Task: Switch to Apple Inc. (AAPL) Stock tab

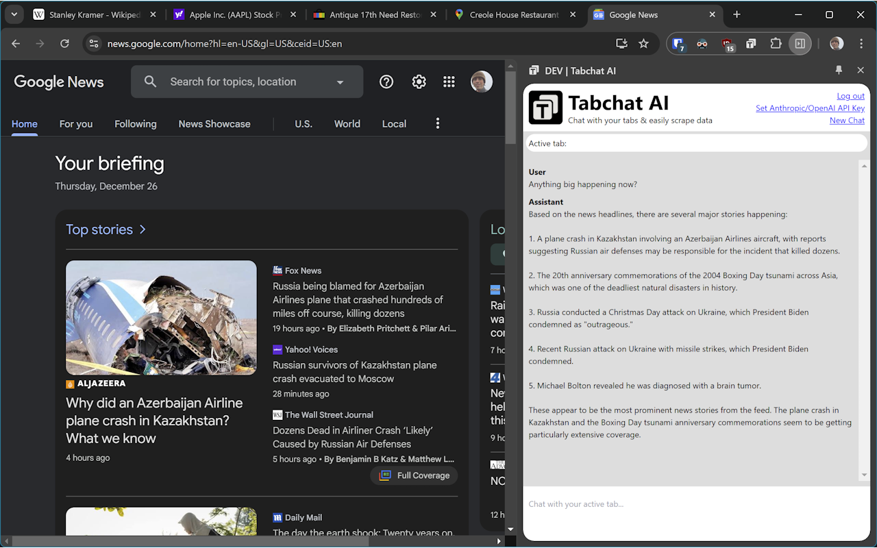Action: 235,14
